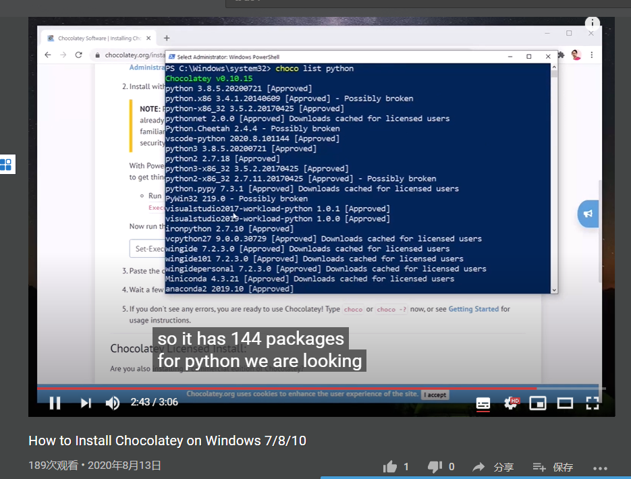Click the Chocolatey Licensed Install heading
The height and width of the screenshot is (479, 631).
[178, 348]
